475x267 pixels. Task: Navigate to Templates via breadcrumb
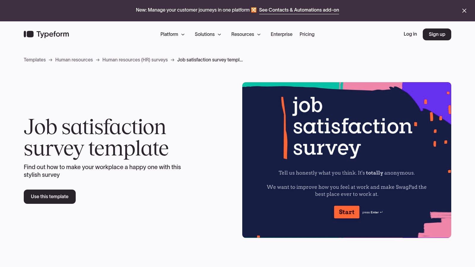click(34, 60)
